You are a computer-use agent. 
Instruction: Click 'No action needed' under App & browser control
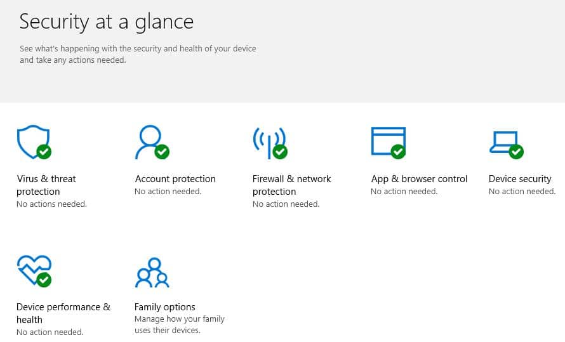coord(404,192)
